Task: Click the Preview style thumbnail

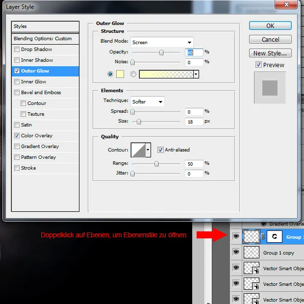Action: coord(270,88)
